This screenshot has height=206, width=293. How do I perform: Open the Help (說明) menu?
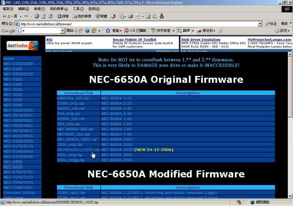[94, 9]
